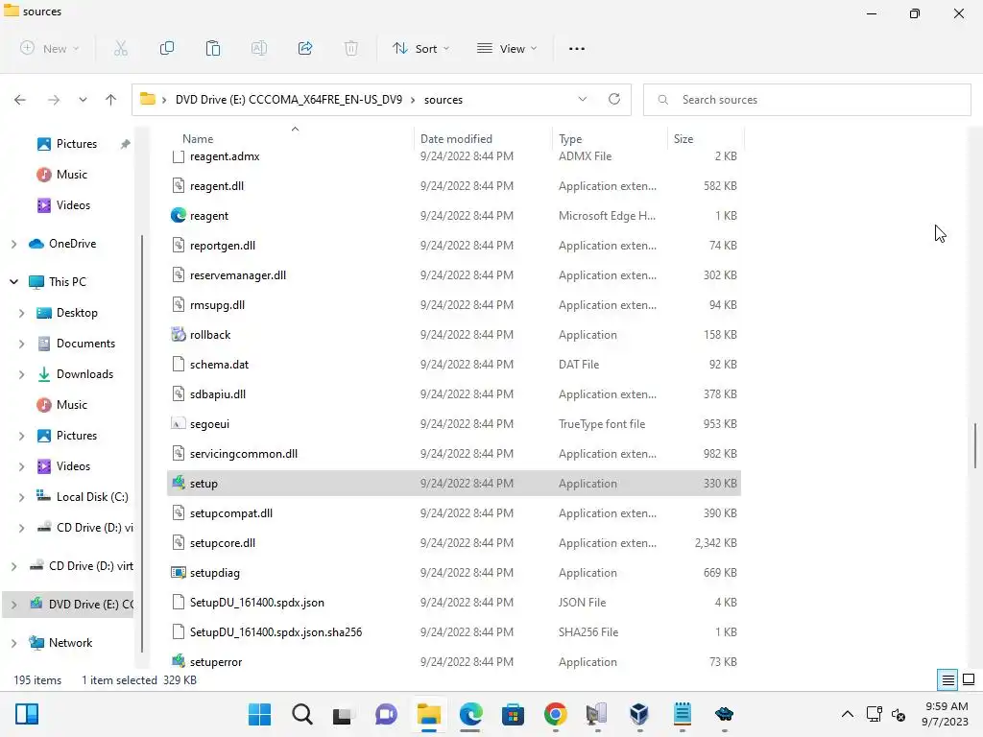Viewport: 983px width, 737px height.
Task: Click the setup application icon
Action: pyautogui.click(x=179, y=483)
